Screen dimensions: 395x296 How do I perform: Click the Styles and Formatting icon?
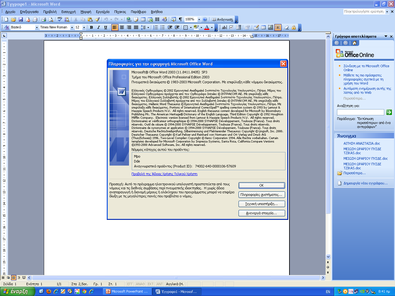pos(6,27)
